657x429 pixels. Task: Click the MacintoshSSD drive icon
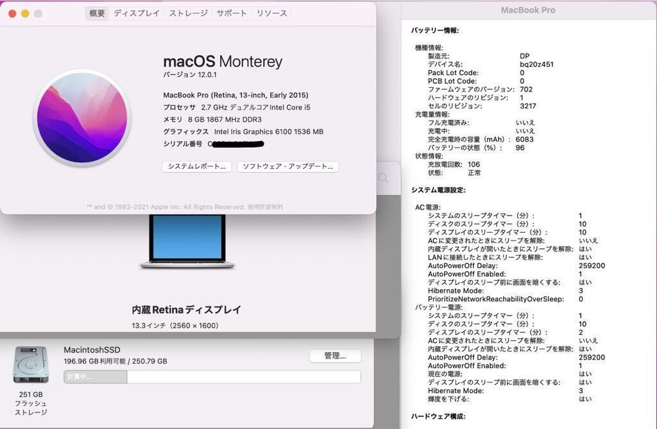[31, 365]
